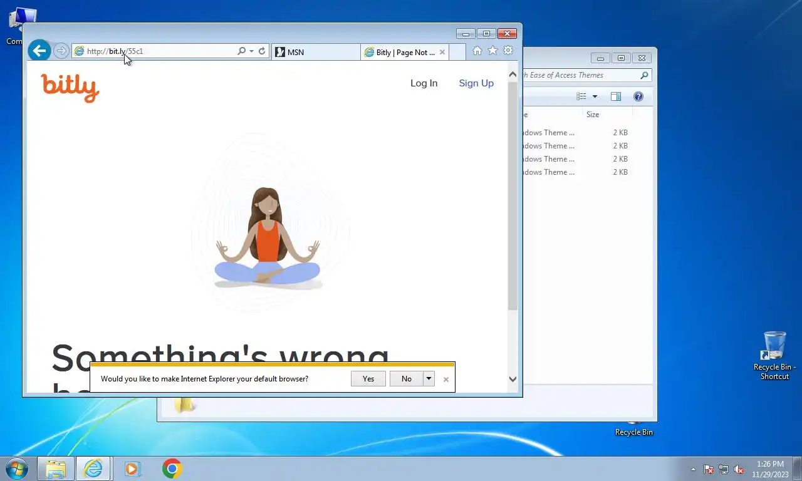The image size is (802, 481).
Task: Click the Size column header in Explorer
Action: tap(607, 115)
